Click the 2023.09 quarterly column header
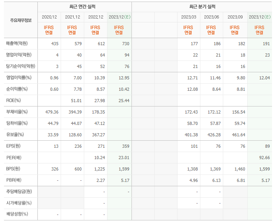This screenshot has width=274, height=222. pos(235,17)
